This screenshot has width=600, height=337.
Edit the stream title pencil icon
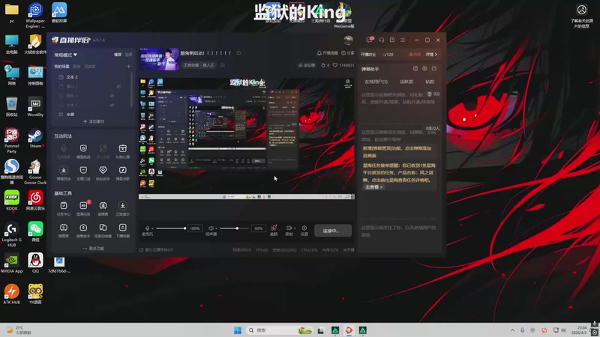point(238,53)
